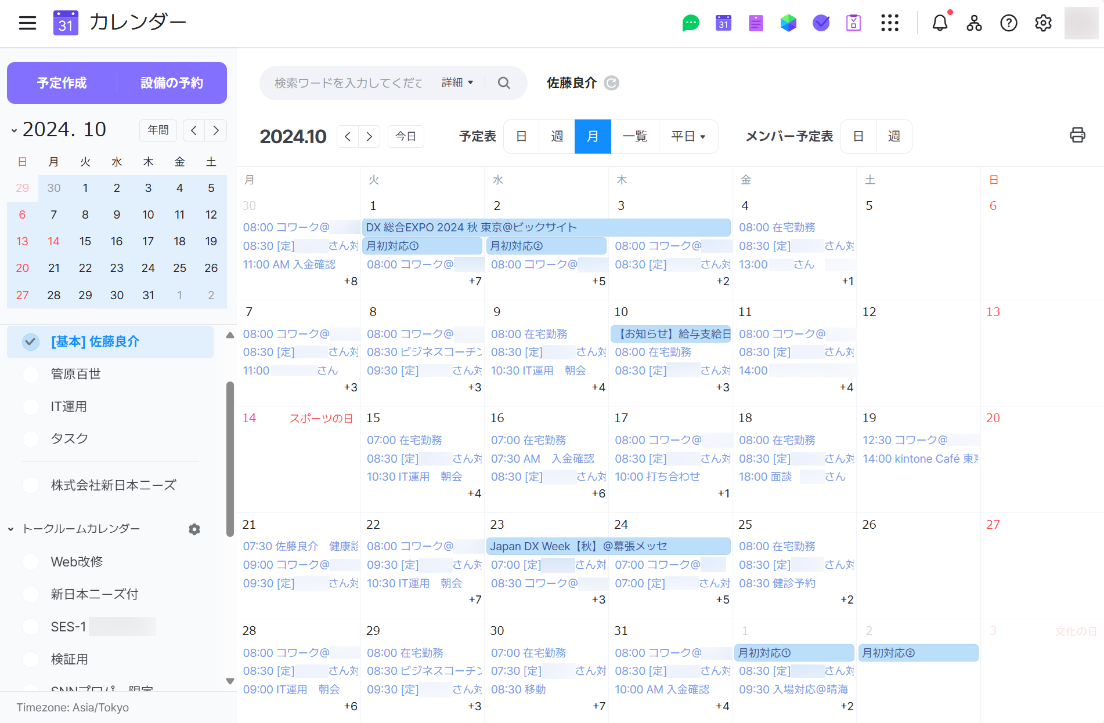The height and width of the screenshot is (723, 1104).
Task: Open the settings gear in header
Action: [x=1043, y=23]
